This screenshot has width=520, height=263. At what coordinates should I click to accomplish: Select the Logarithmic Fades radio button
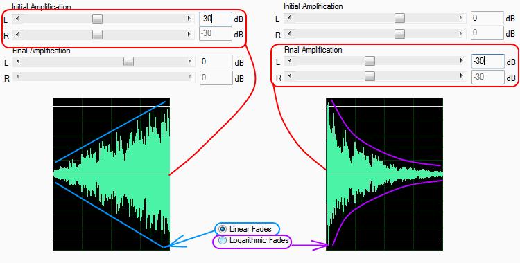tap(223, 240)
